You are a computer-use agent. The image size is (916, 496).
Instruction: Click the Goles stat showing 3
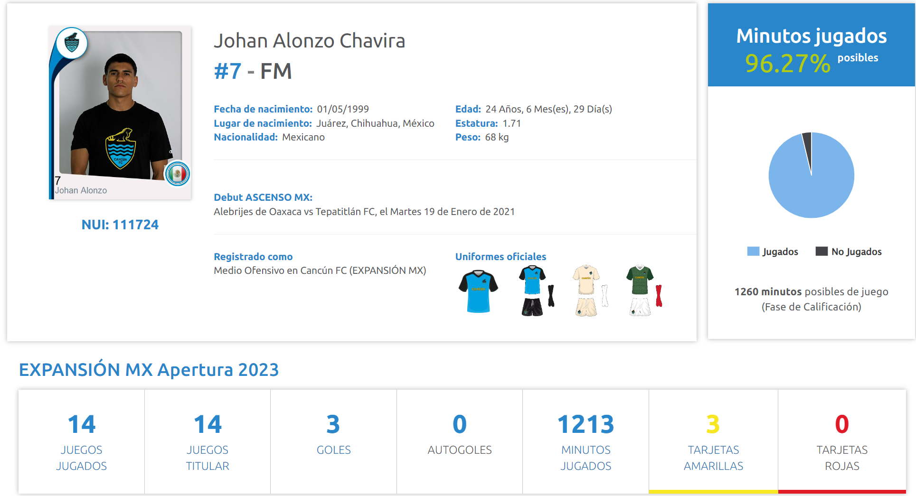click(x=333, y=442)
